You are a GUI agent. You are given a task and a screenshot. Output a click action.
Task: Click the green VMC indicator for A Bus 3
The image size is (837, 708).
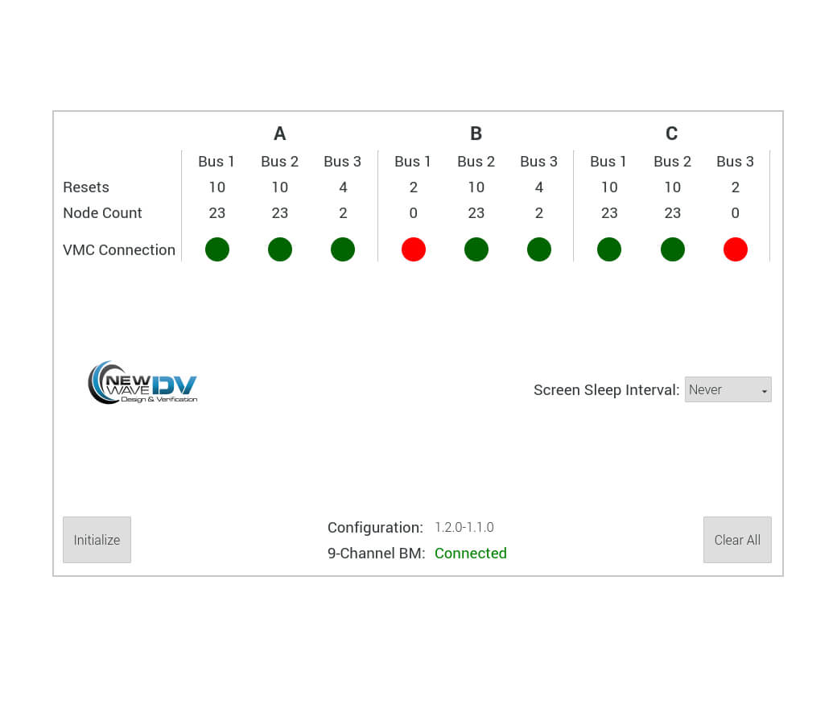(343, 249)
